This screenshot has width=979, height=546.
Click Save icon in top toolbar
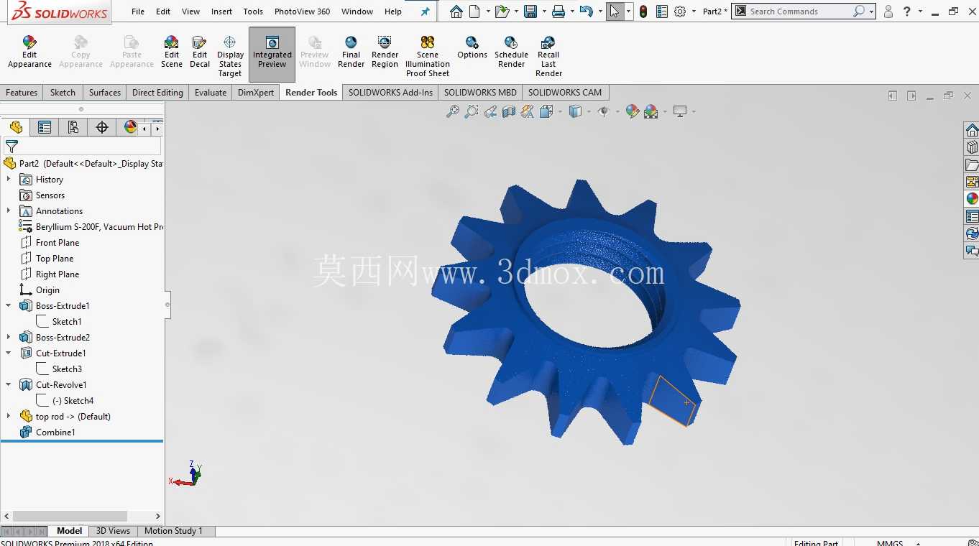point(530,11)
